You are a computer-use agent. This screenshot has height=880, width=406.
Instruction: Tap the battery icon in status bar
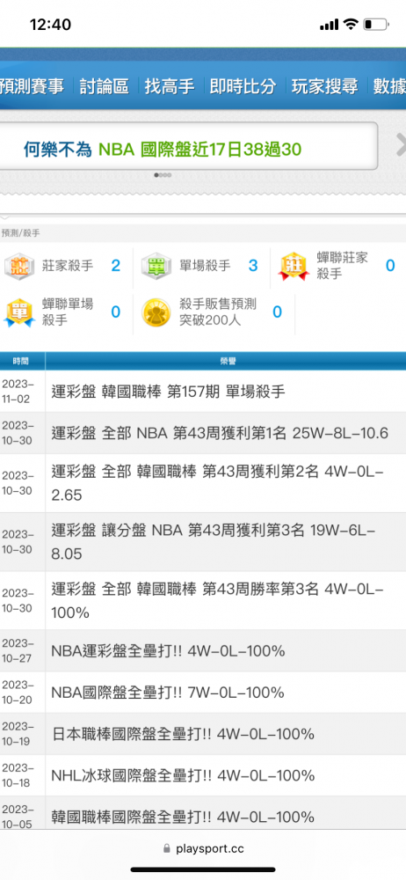[x=376, y=24]
